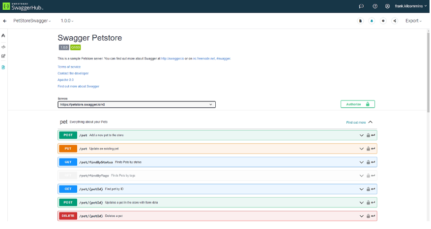Screen dimensions: 431x229
Task: Click the DELETE method badge
Action: coord(68,216)
